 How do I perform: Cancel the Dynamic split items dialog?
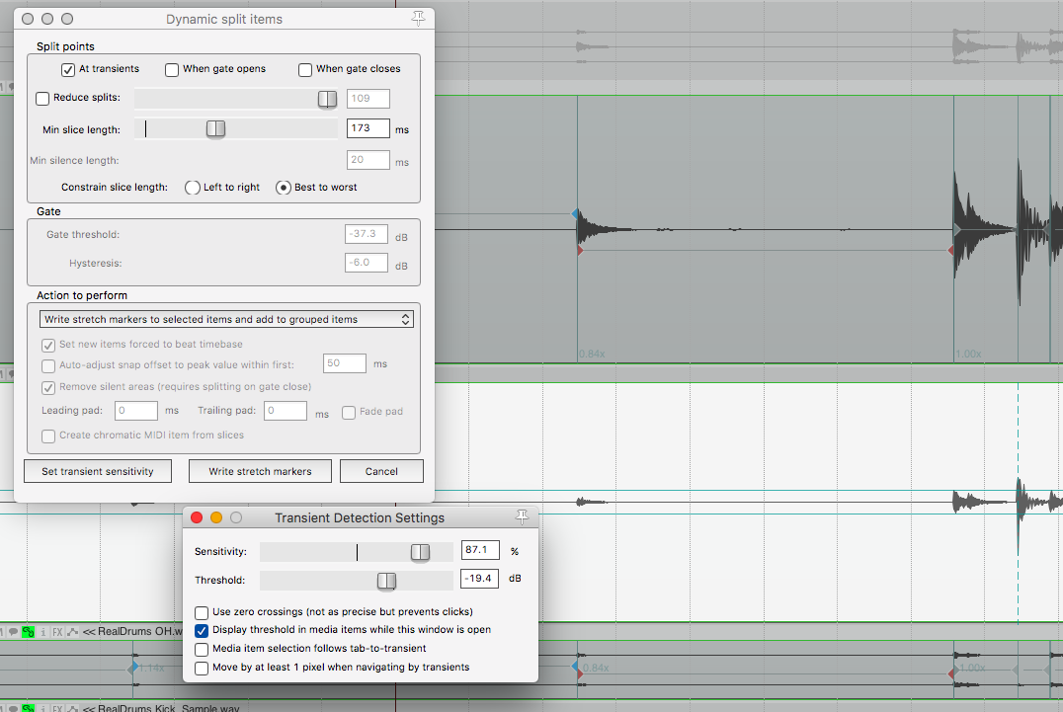point(381,471)
